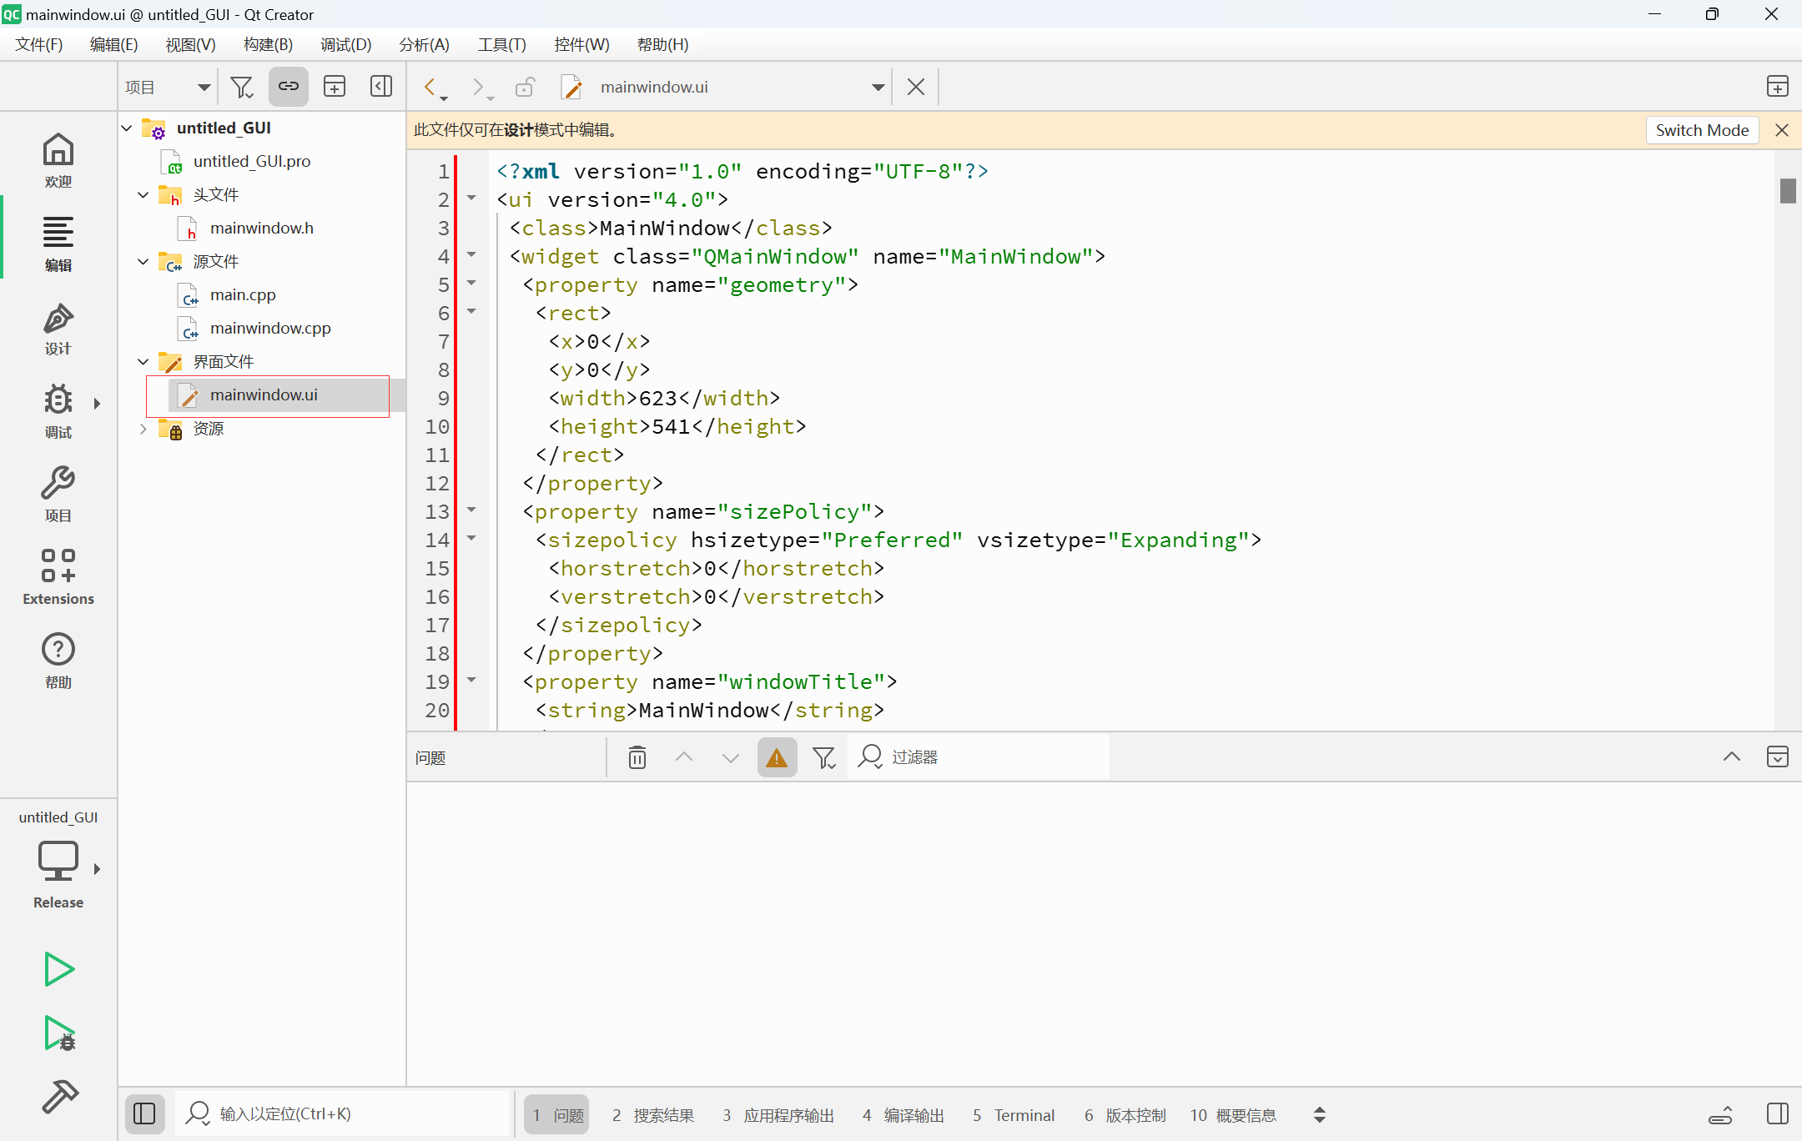Clear issues with the trash icon
Image resolution: width=1802 pixels, height=1141 pixels.
[x=637, y=757]
